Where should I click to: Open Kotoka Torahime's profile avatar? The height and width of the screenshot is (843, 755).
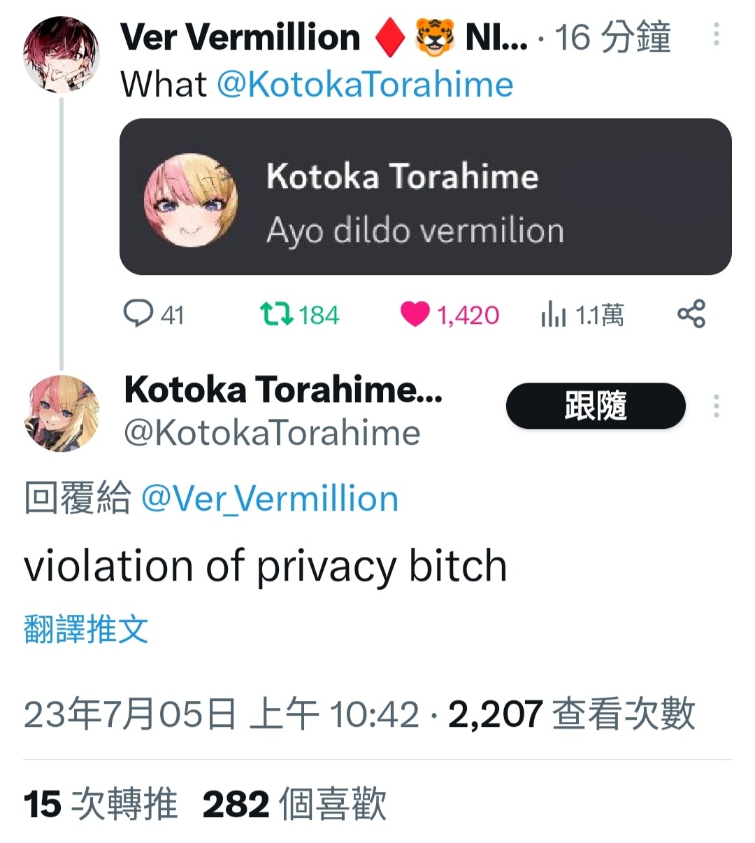tap(62, 413)
